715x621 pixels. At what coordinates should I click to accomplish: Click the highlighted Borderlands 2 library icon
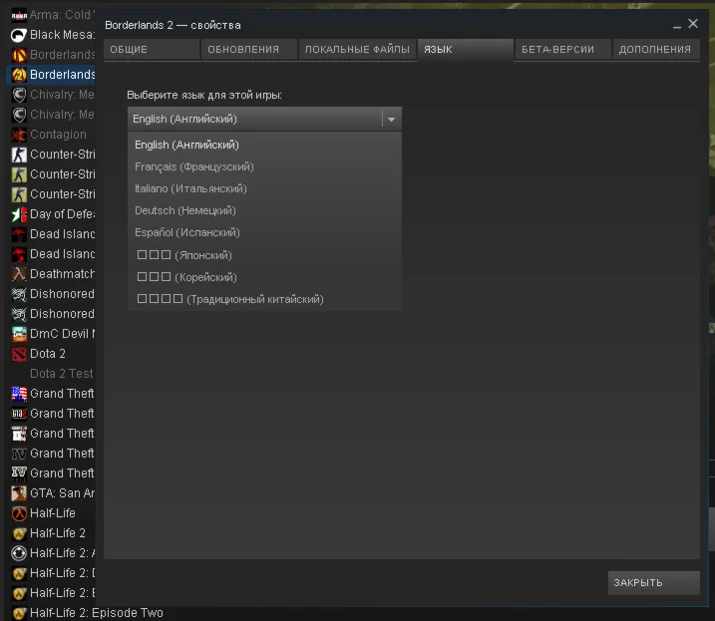tap(19, 75)
